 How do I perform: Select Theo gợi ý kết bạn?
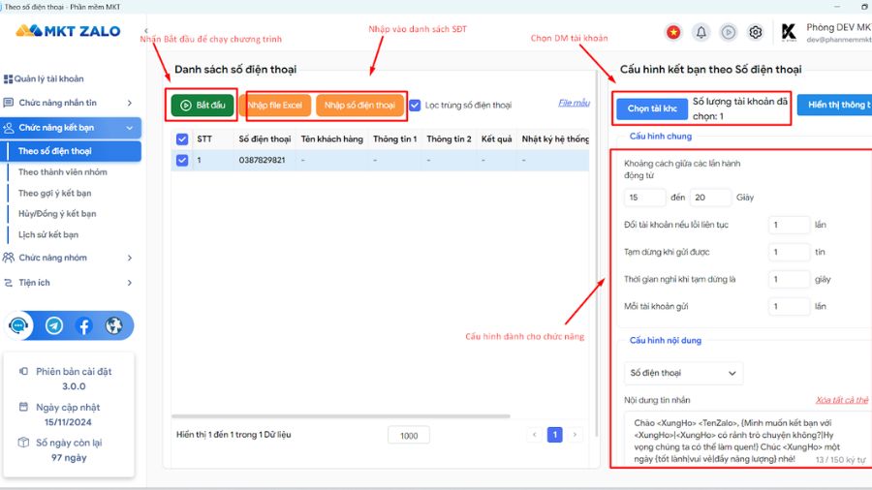54,194
